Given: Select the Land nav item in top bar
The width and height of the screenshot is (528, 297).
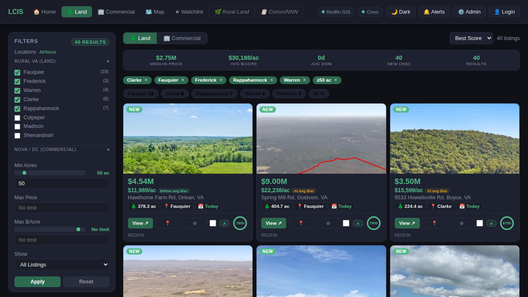Looking at the screenshot, I should 77,12.
